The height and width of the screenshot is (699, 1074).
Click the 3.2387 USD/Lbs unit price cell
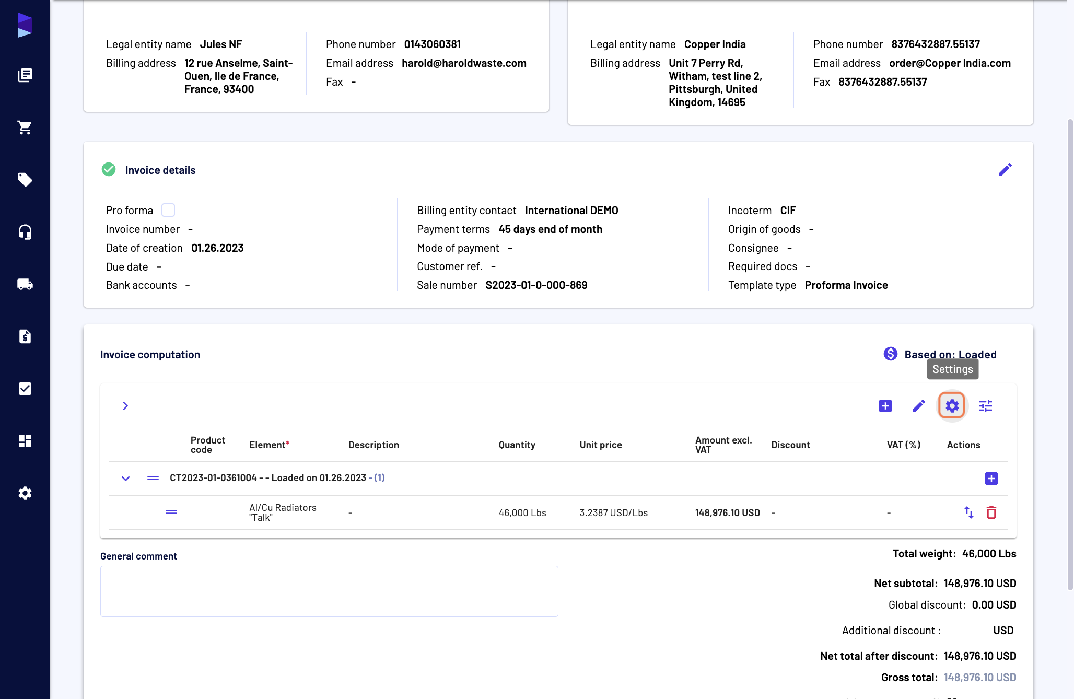coord(613,513)
